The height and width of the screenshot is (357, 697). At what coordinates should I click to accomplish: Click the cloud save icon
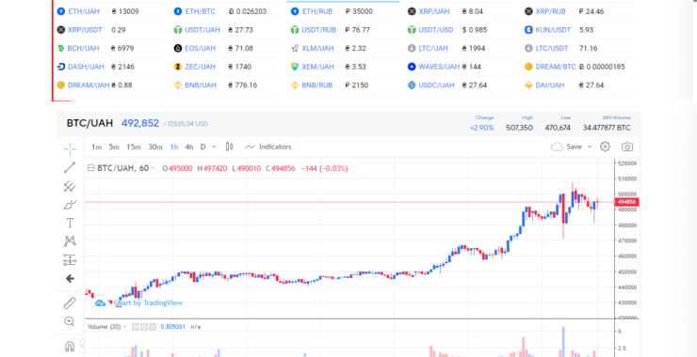[x=557, y=147]
